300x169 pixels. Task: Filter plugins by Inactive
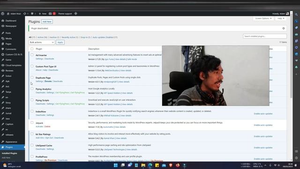click(54, 38)
